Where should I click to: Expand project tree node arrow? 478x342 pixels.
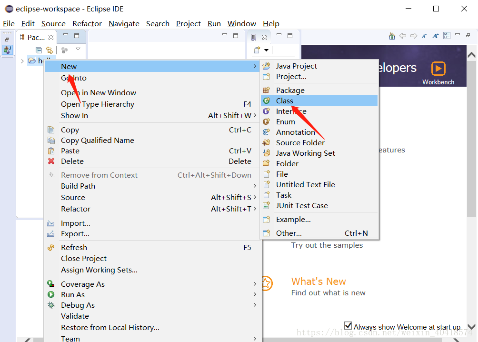22,61
